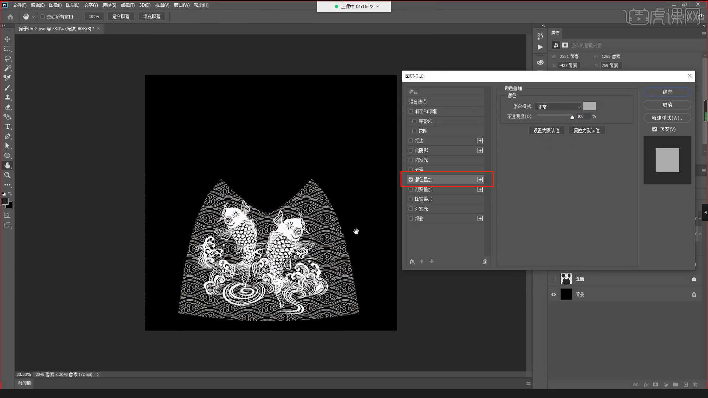Swap foreground and background colors
The height and width of the screenshot is (398, 708).
(10, 193)
